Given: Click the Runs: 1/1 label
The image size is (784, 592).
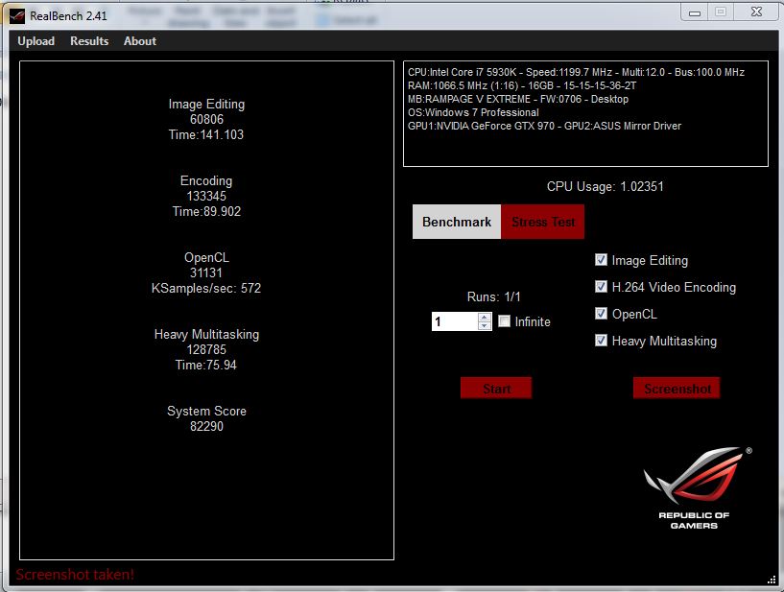Looking at the screenshot, I should point(493,297).
